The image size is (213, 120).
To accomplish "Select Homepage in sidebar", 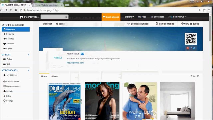I will tap(16, 29).
